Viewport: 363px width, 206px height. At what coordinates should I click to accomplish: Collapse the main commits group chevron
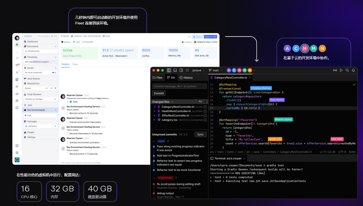point(154,141)
